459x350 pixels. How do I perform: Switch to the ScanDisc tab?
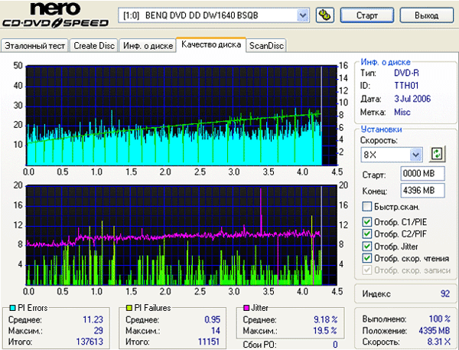point(266,45)
